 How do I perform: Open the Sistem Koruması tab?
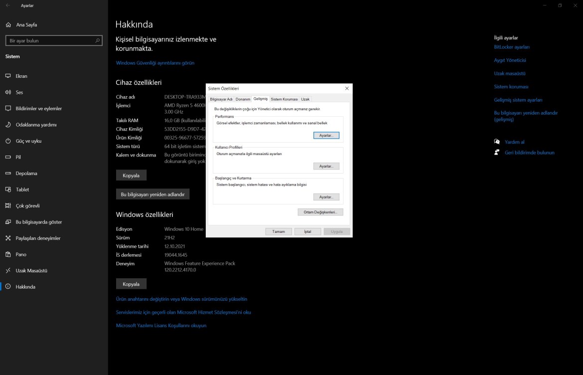coord(284,99)
